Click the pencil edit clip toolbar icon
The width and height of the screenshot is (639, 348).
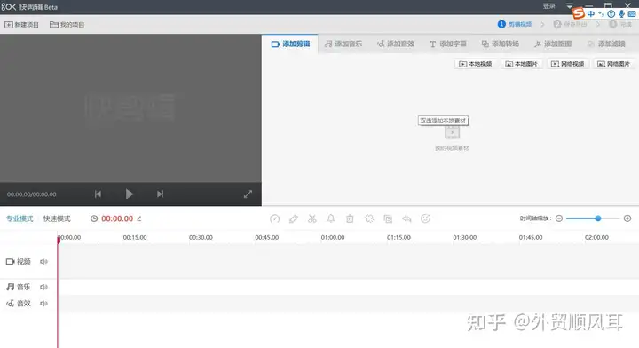294,218
